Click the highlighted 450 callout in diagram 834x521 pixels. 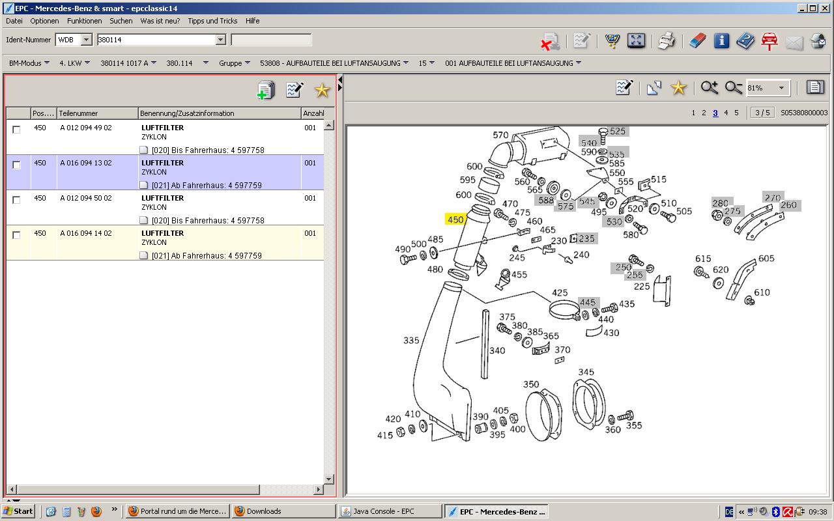(x=455, y=219)
